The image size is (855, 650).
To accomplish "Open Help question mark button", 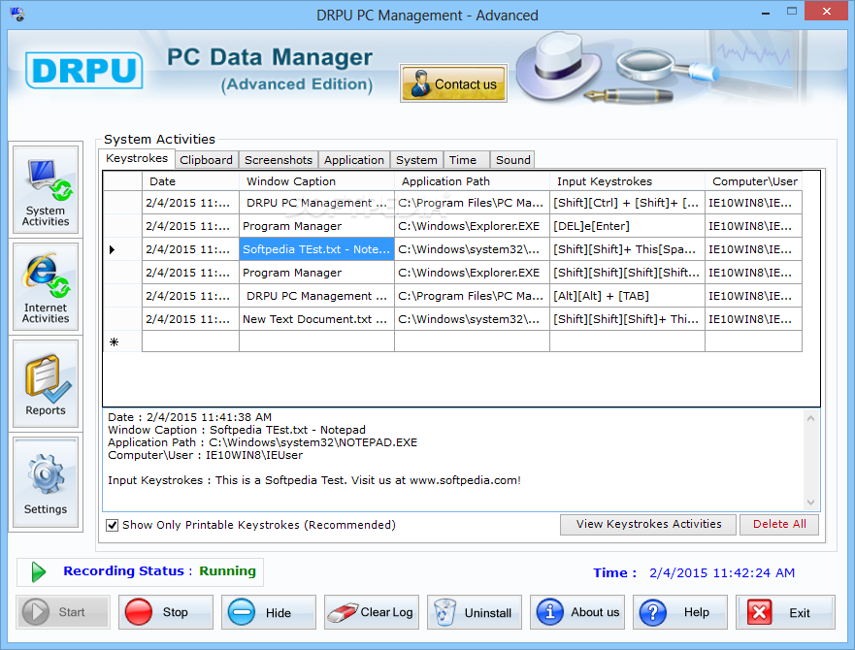I will [x=680, y=612].
